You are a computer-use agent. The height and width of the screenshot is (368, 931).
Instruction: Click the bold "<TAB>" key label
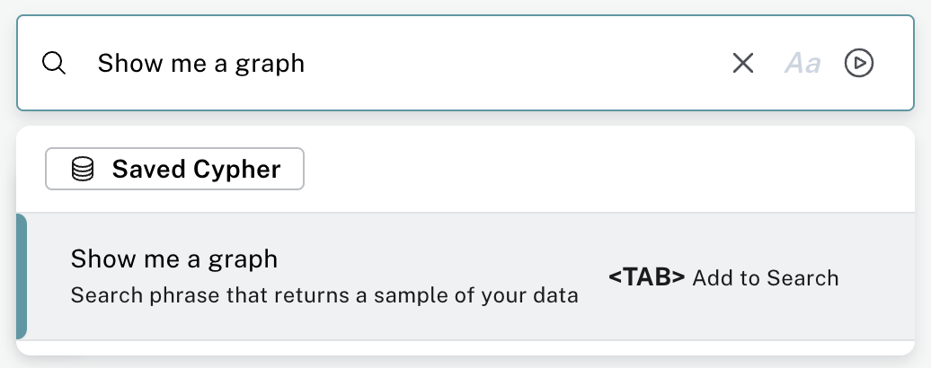(647, 277)
